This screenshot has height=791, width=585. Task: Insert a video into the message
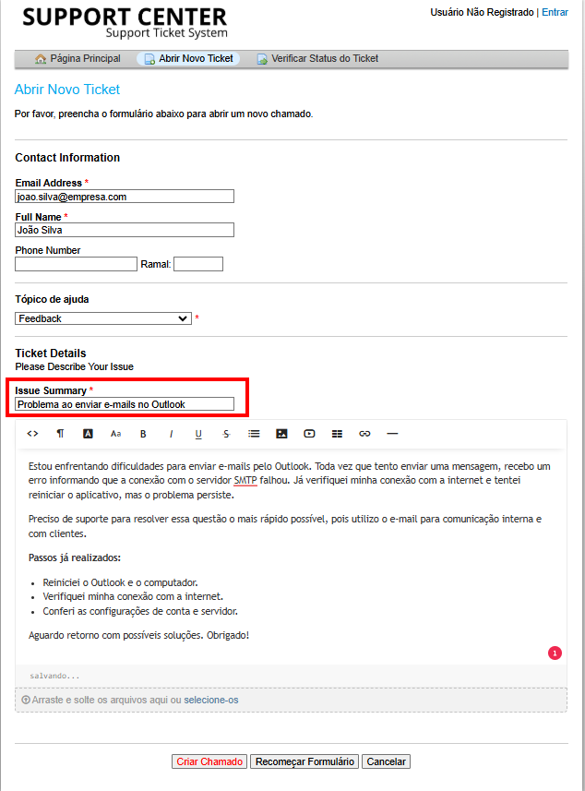(309, 433)
